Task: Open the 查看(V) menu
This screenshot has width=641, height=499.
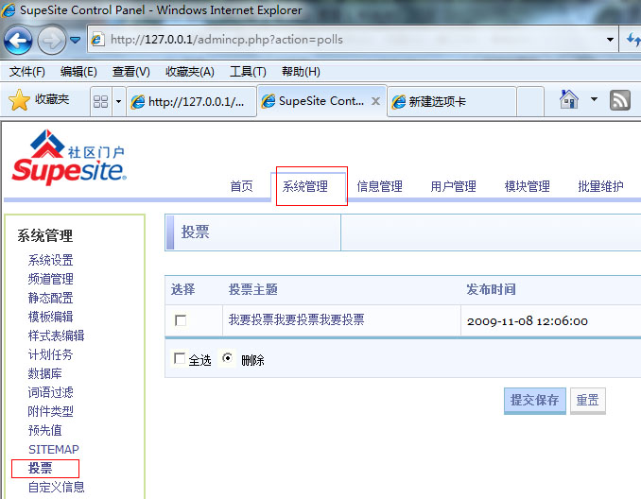Action: (x=130, y=72)
